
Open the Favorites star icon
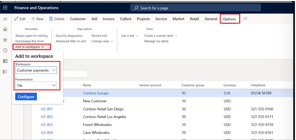click(x=5, y=40)
